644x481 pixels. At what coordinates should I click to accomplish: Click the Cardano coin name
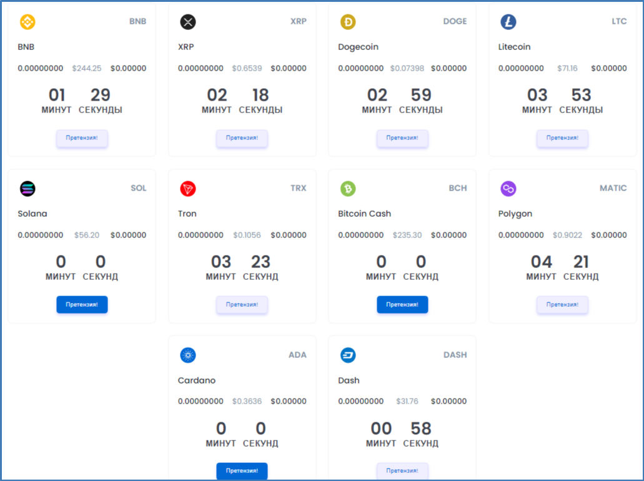196,380
